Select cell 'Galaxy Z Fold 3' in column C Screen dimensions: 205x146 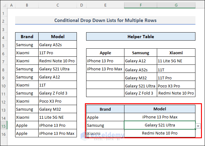pos(57,93)
